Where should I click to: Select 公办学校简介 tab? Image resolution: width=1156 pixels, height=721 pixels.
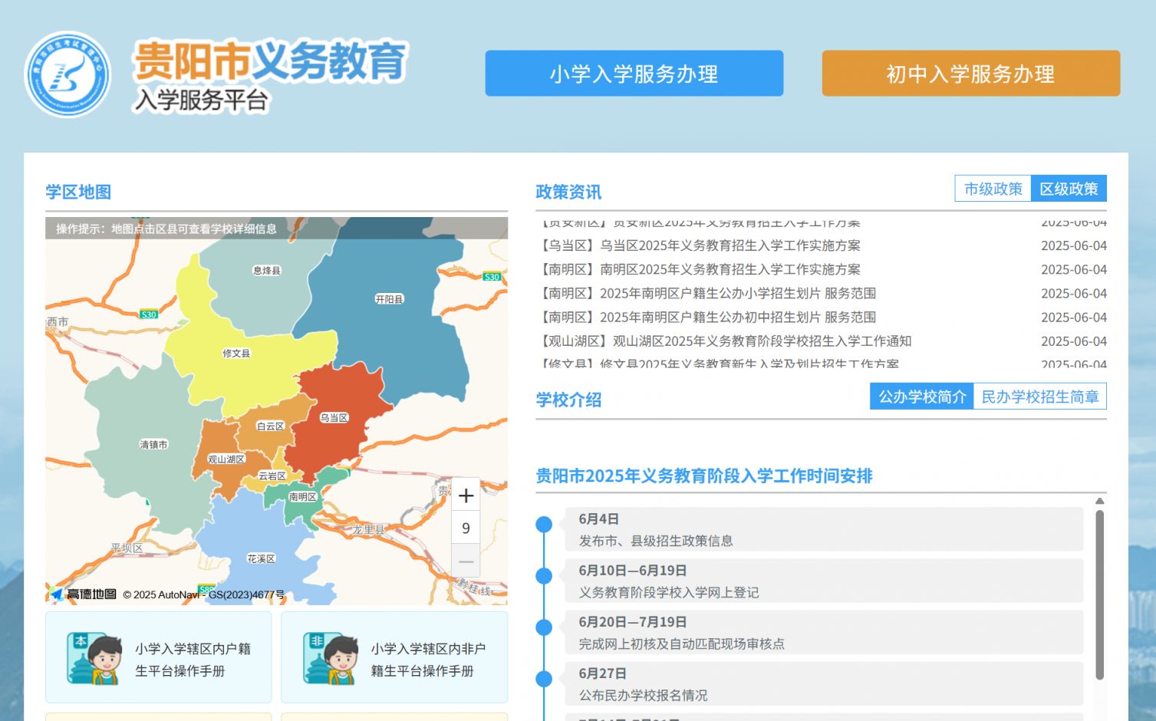[922, 397]
